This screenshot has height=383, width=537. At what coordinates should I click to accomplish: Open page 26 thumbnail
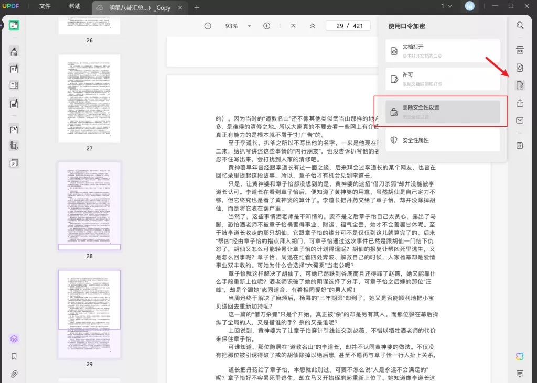click(x=89, y=26)
